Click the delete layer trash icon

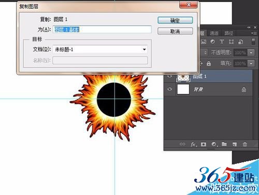[x=245, y=144]
